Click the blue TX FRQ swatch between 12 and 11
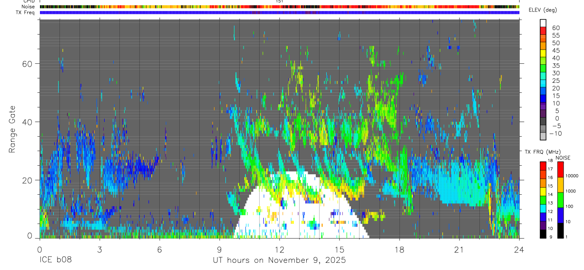 [543, 216]
